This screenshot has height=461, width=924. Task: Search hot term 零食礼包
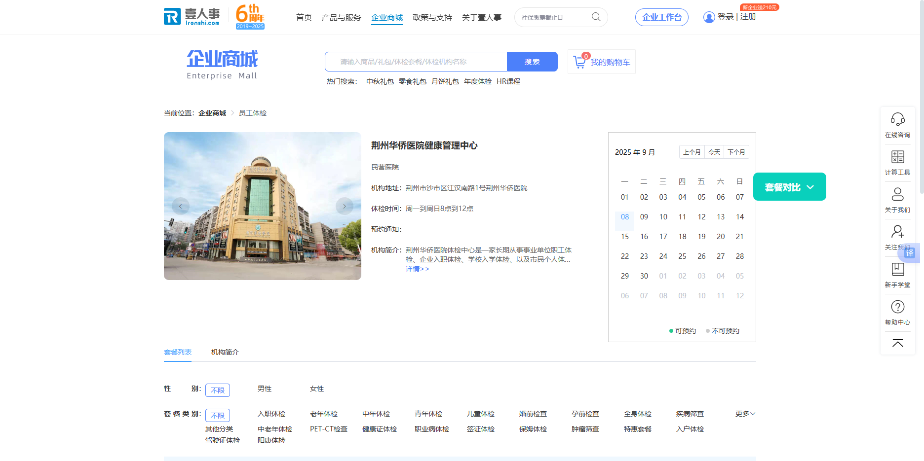coord(413,81)
